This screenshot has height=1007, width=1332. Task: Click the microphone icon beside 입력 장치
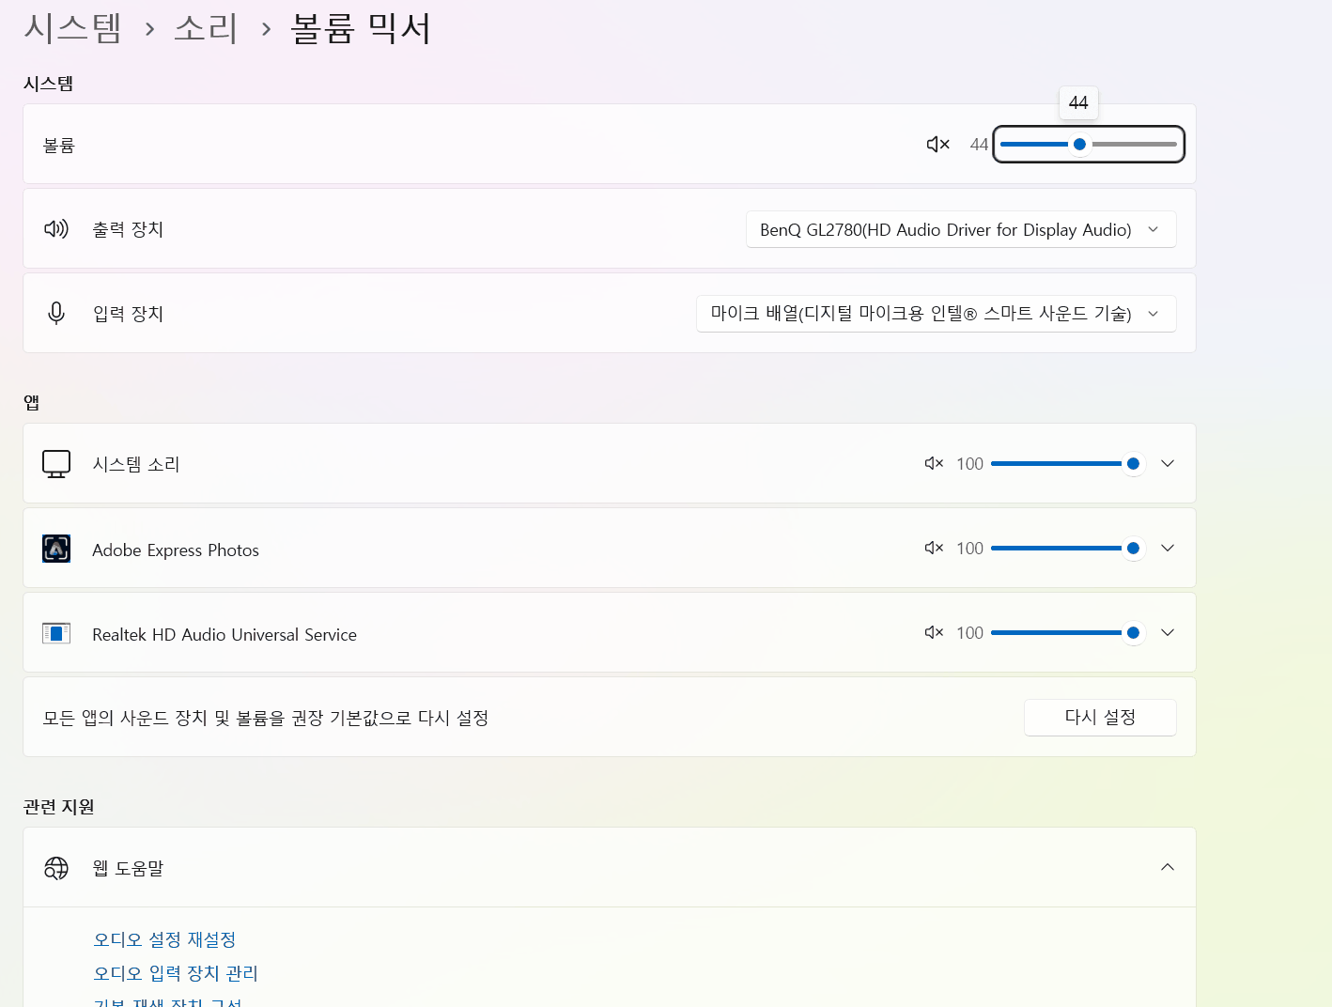56,313
